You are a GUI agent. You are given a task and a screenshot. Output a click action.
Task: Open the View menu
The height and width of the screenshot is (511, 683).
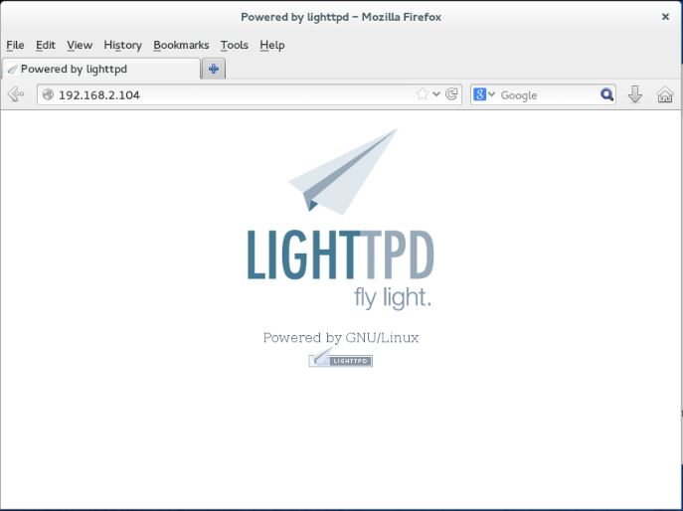tap(80, 45)
